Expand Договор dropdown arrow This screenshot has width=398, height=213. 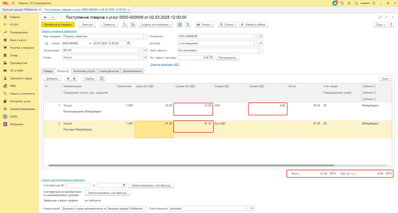pos(256,43)
